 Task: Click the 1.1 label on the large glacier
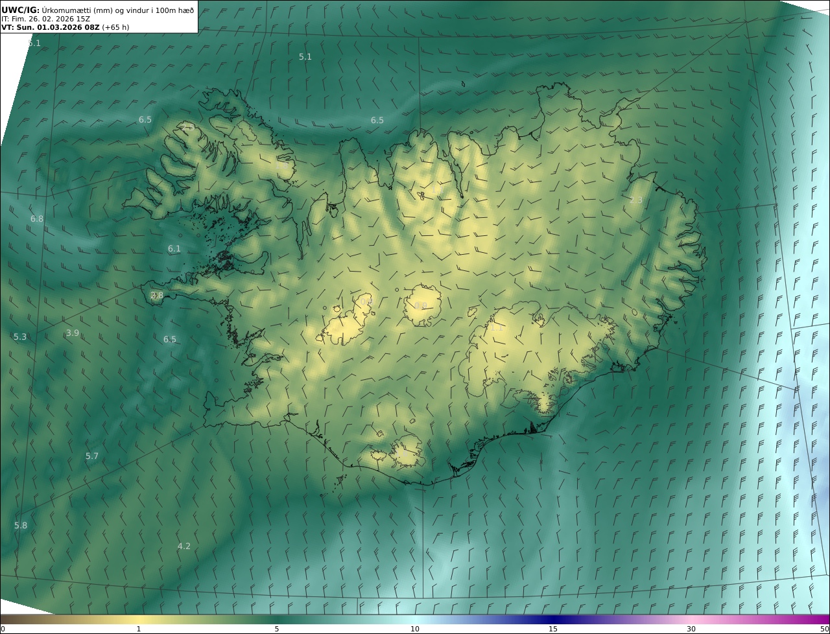coord(497,328)
